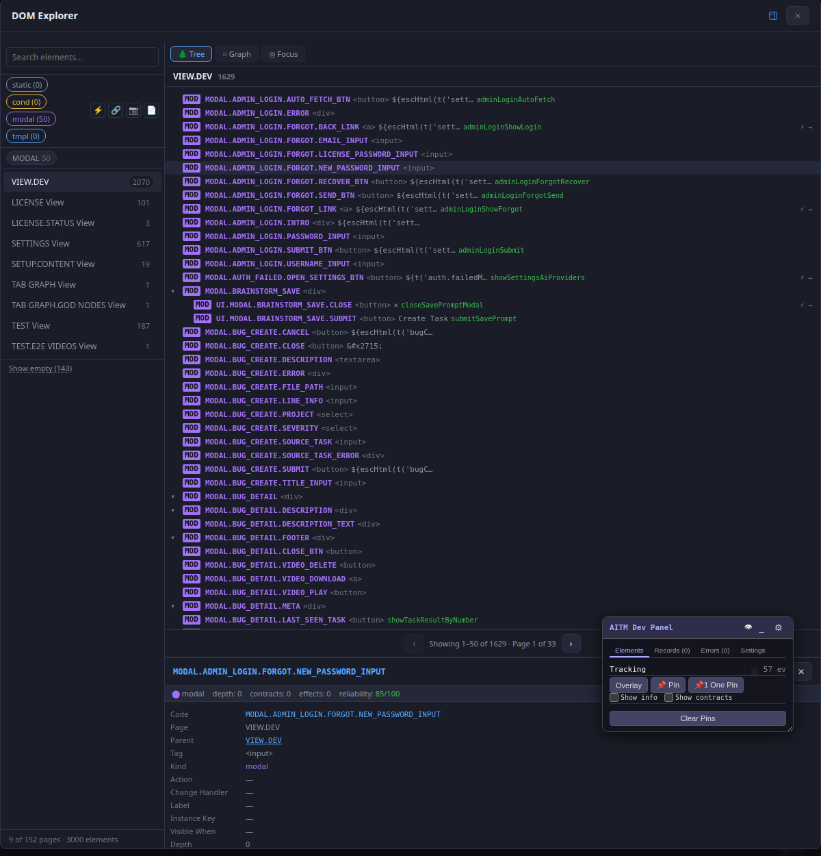Select the Elements tab in Dev Panel
The width and height of the screenshot is (821, 856).
pos(629,651)
